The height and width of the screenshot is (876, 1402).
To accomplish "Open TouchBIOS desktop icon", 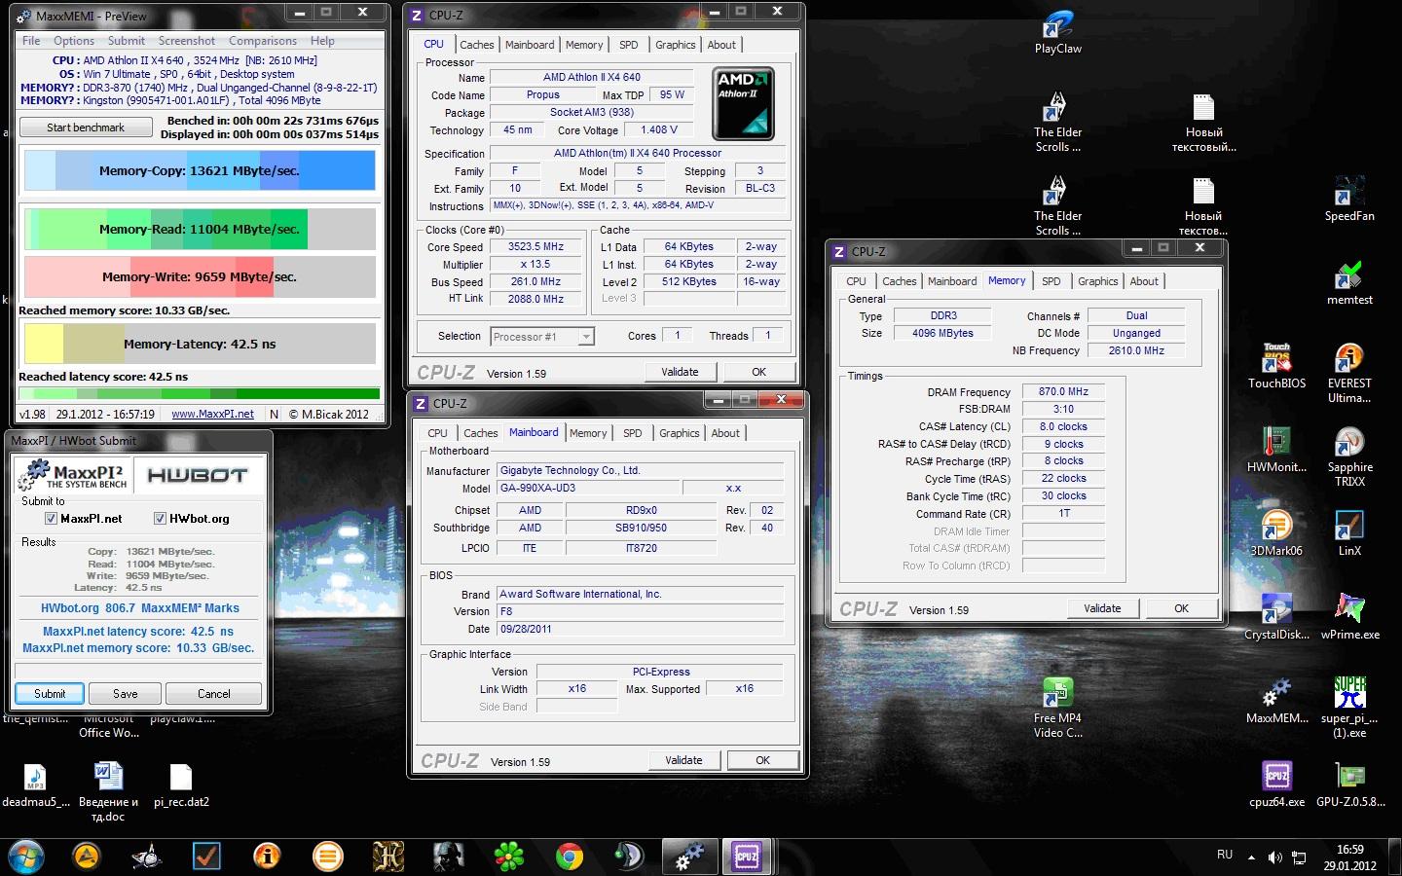I will (1276, 367).
